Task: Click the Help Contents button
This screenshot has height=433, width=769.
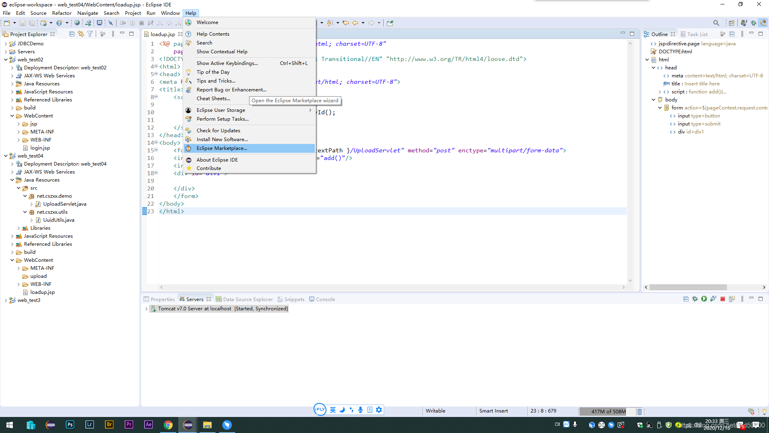Action: [213, 34]
